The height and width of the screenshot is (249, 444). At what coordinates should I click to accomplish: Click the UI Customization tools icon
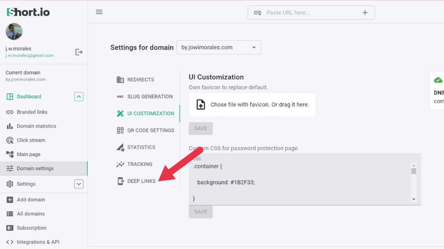tap(120, 113)
